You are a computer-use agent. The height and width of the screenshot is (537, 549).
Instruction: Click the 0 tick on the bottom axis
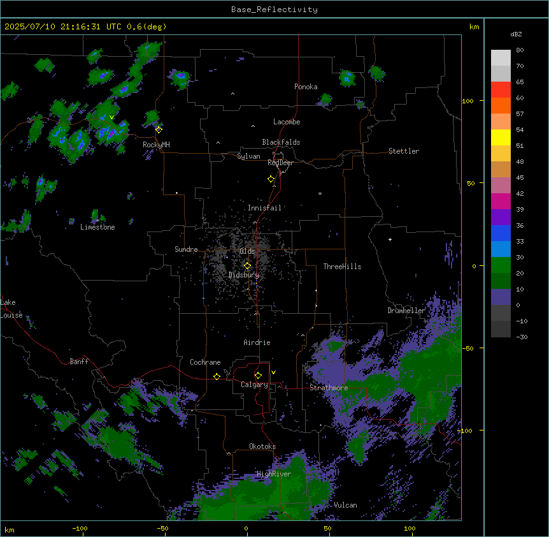(246, 528)
